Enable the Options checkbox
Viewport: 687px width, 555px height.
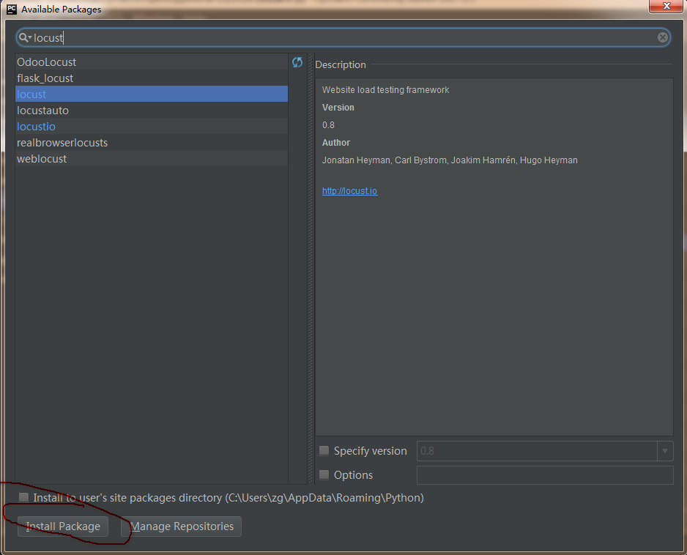pyautogui.click(x=324, y=474)
